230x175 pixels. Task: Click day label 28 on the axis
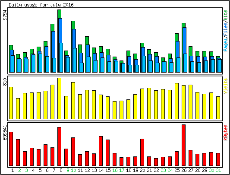pyautogui.click(x=198, y=170)
